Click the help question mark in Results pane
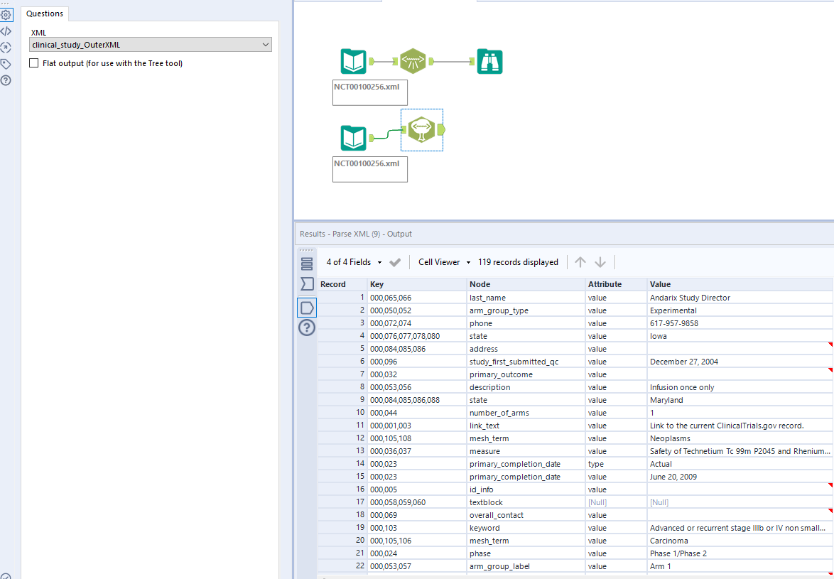This screenshot has height=579, width=834. coord(307,328)
